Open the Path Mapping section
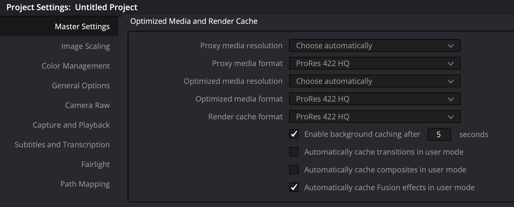 [x=85, y=184]
